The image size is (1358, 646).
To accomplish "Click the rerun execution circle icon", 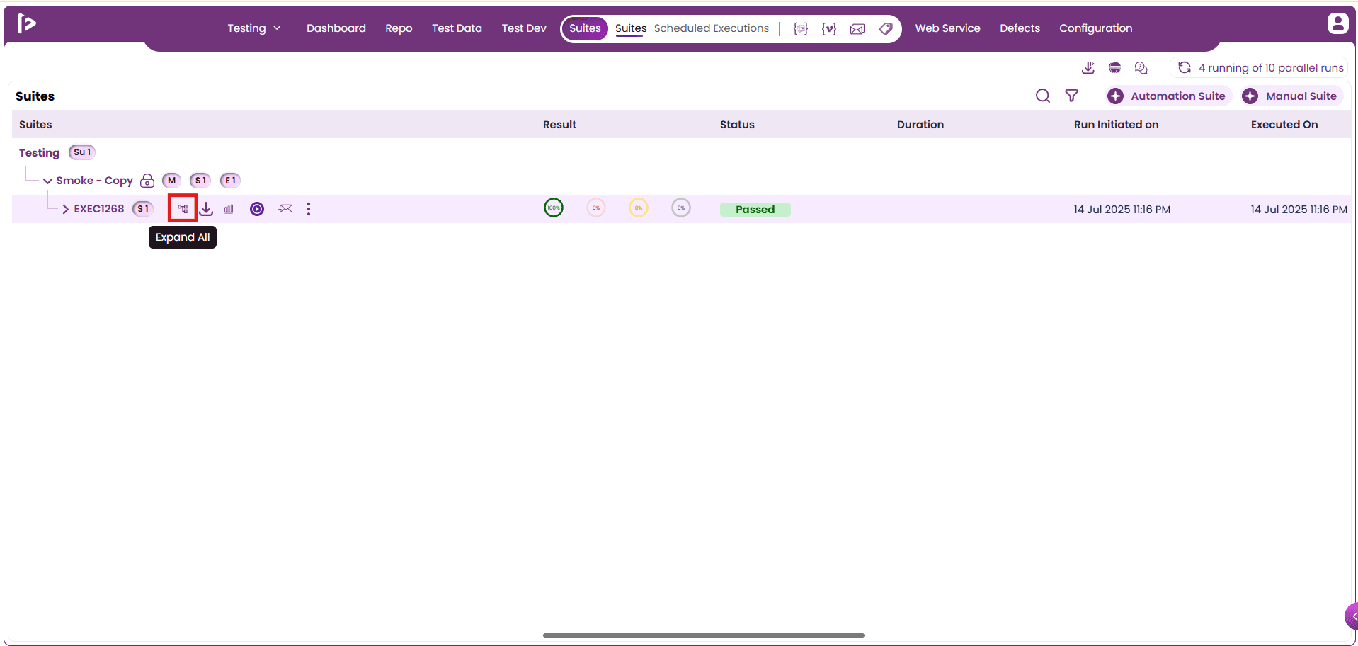I will point(257,209).
